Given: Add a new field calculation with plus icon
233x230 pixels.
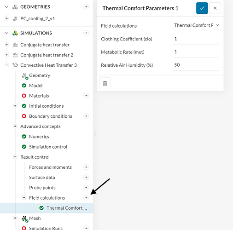Looking at the screenshot, I should (86, 198).
